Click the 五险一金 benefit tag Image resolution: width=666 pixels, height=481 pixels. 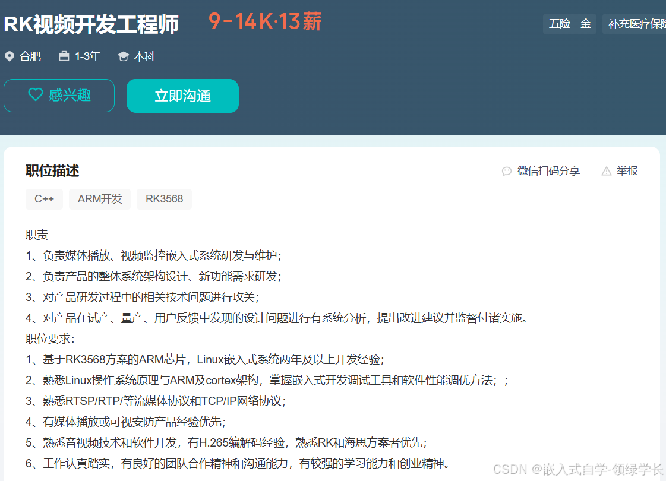point(570,24)
